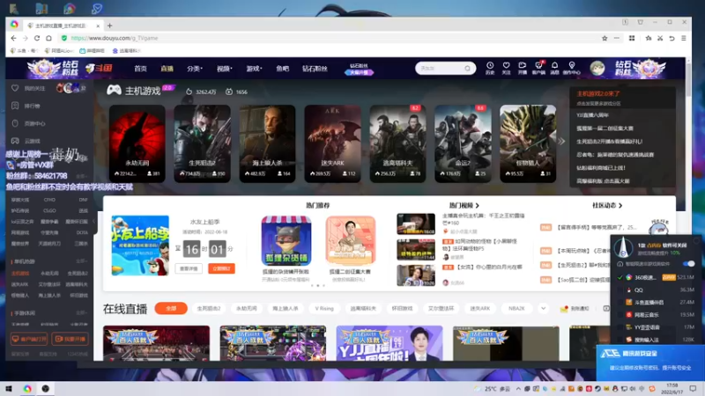Bookmark the page with star icon
Image resolution: width=705 pixels, height=396 pixels.
coord(605,38)
